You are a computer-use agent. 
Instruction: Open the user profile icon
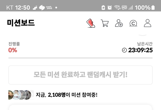148,23
